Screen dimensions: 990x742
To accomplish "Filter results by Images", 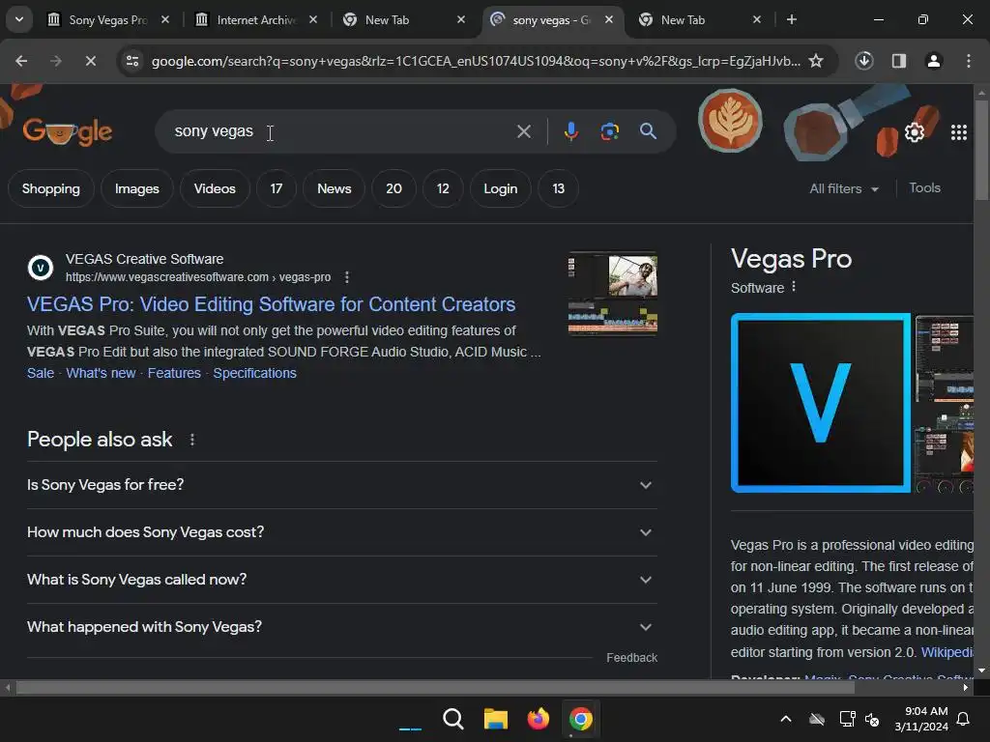I will point(137,188).
